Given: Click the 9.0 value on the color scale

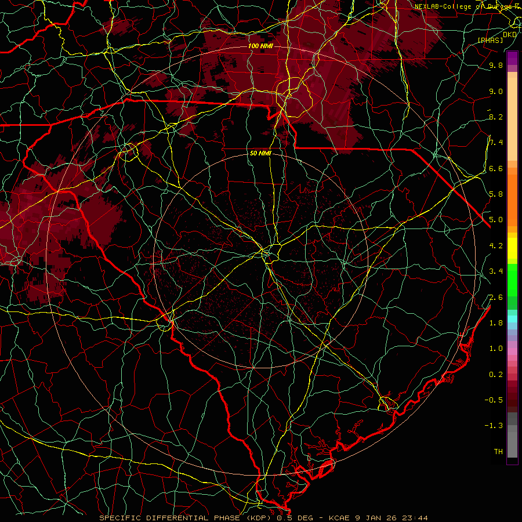Looking at the screenshot, I should pos(496,91).
